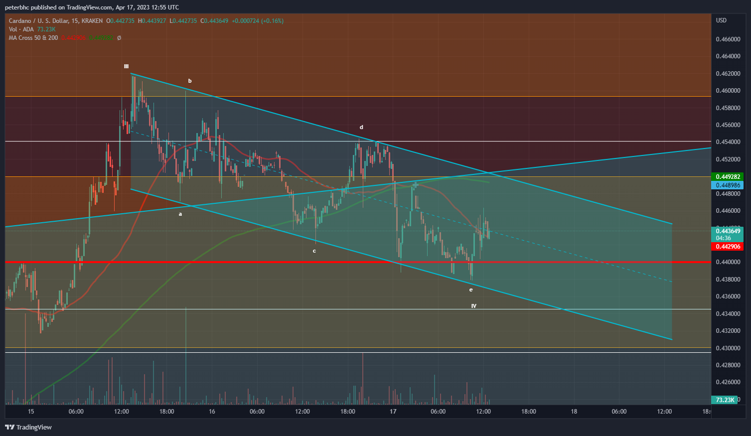The height and width of the screenshot is (436, 751).
Task: Click the 0.452000 price axis label
Action: [728, 159]
